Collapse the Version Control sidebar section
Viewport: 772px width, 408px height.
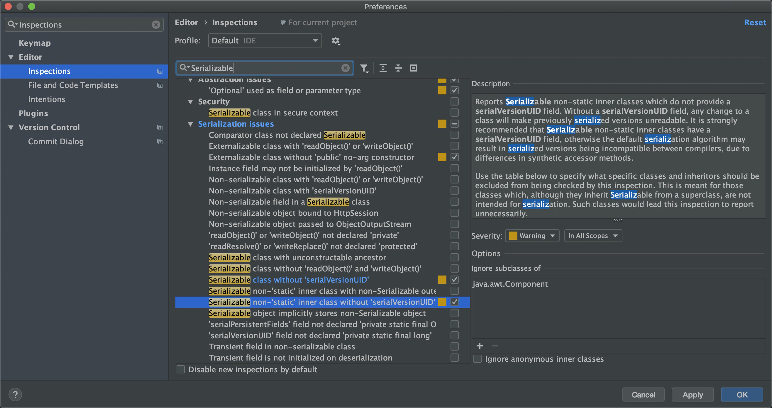point(11,127)
